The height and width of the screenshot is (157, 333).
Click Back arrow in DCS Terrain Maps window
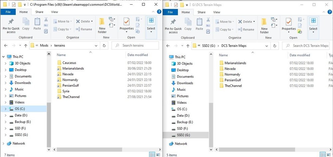click(168, 46)
